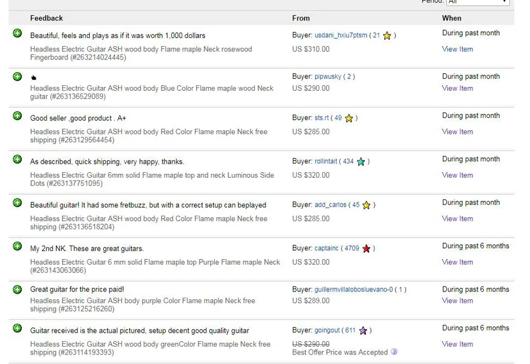Click comment "Beautiful guitar! It had some fretbuzz"

148,205
